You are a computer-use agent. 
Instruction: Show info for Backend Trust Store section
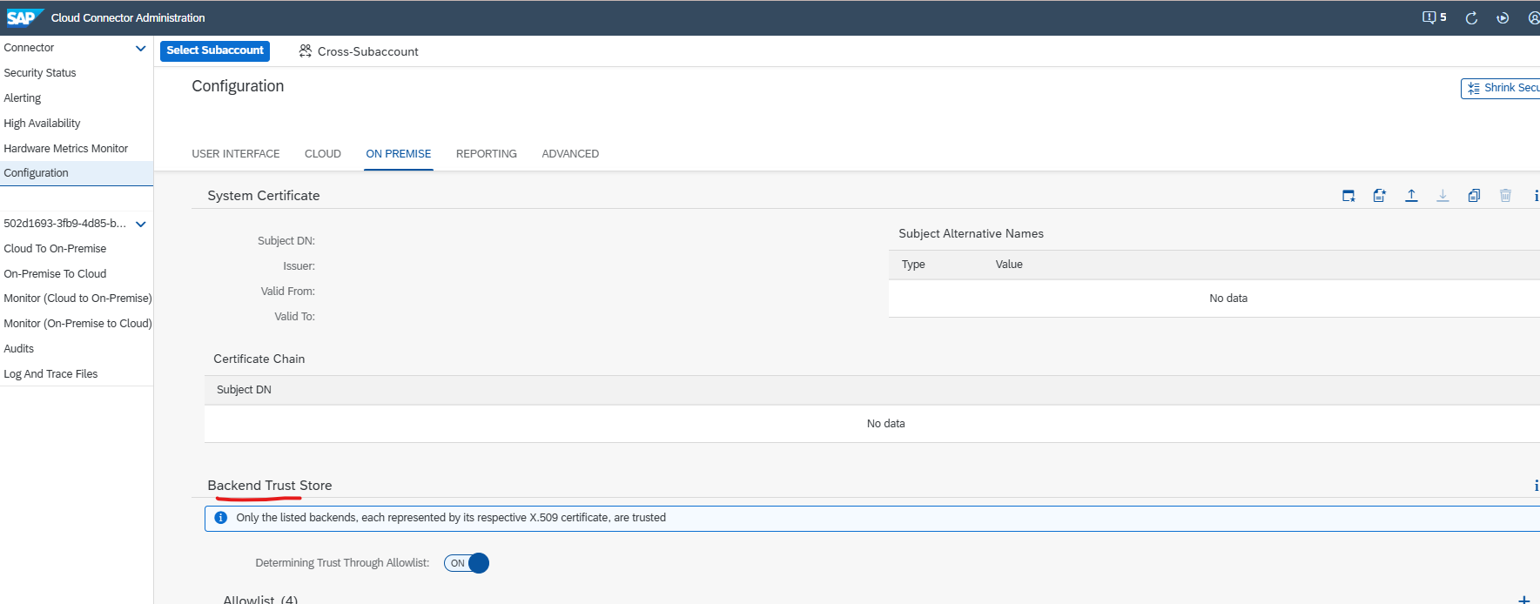[x=1536, y=486]
